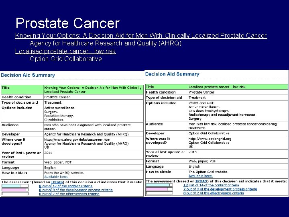Viewport: 289px width, 217px height.
Task: Click right pink development process progress bar
Action: pyautogui.click(x=159, y=189)
